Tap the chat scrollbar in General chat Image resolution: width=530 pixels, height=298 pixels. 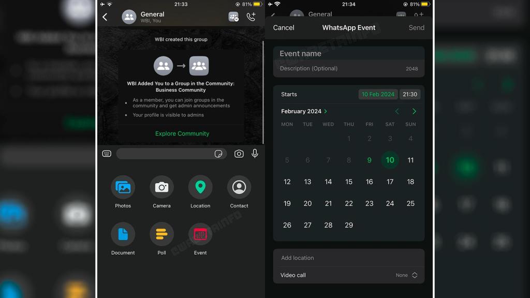(x=263, y=92)
